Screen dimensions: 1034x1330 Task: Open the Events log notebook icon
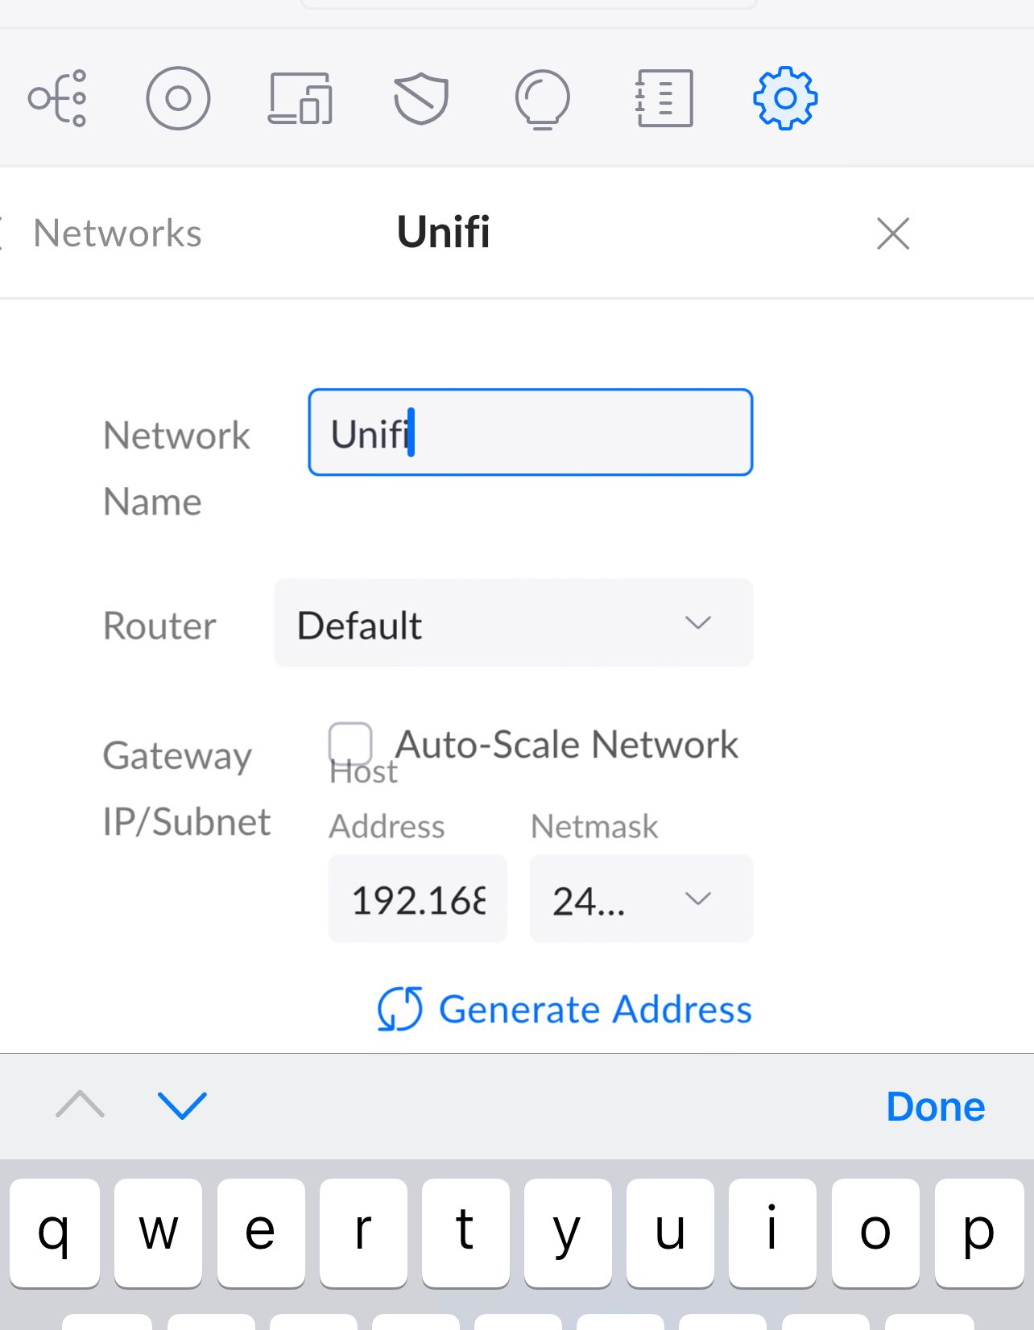click(x=664, y=98)
